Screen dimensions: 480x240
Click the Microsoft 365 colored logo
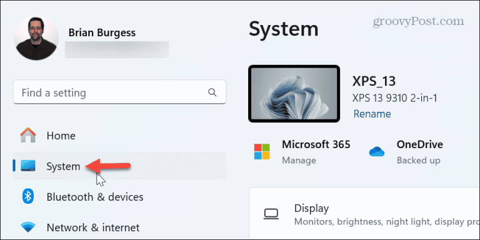pyautogui.click(x=262, y=151)
